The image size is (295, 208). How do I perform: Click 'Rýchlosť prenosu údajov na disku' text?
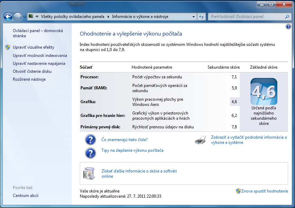(163, 127)
